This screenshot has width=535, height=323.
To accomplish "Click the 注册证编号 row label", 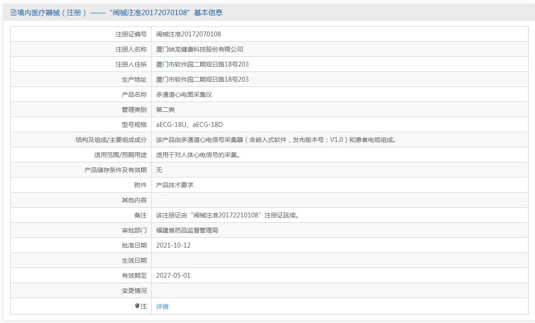I will pyautogui.click(x=131, y=34).
